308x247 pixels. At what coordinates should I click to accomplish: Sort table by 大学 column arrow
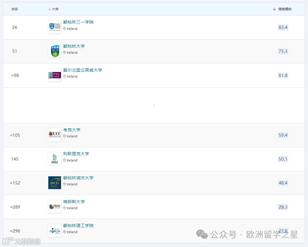coord(50,9)
